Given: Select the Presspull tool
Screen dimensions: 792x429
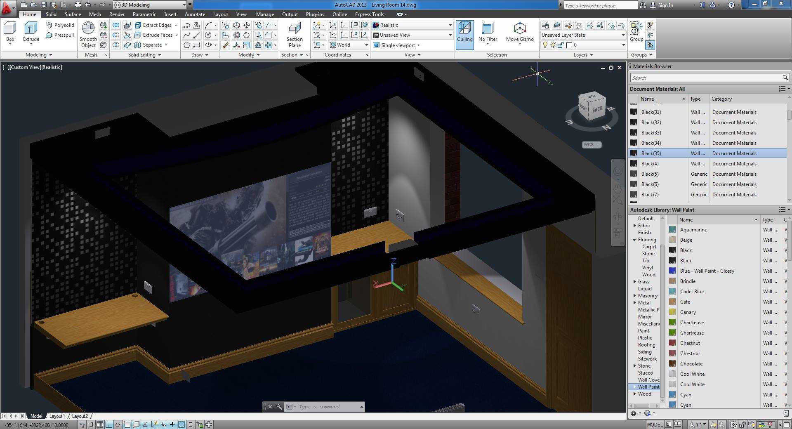Looking at the screenshot, I should [x=60, y=35].
